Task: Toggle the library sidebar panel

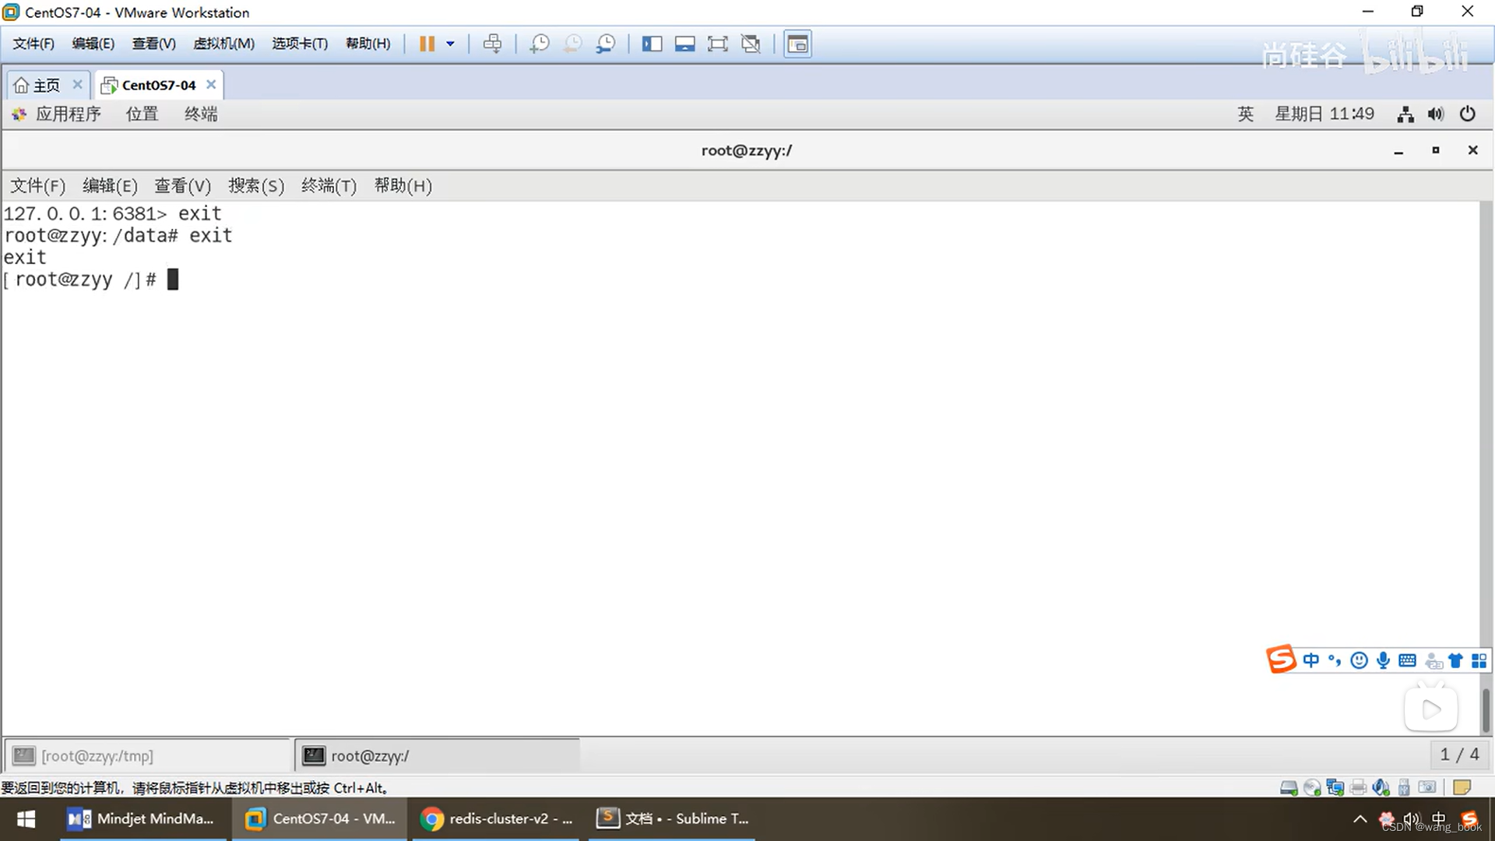Action: (652, 44)
